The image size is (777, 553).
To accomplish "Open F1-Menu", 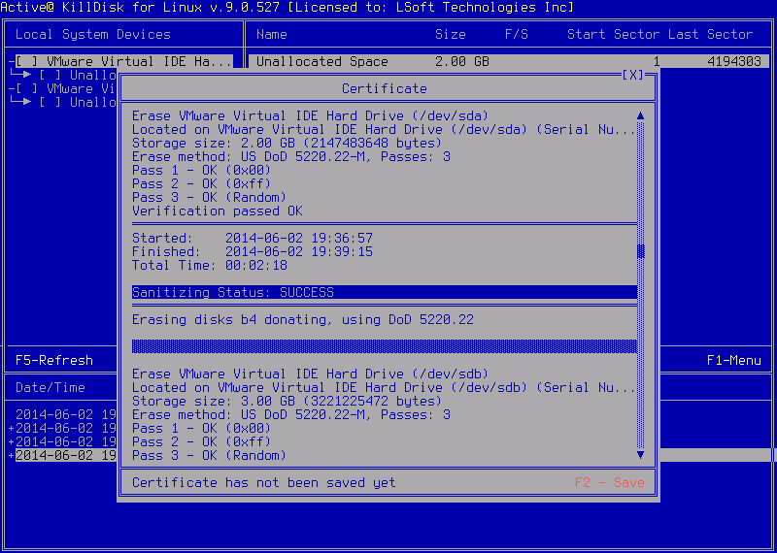I will [734, 360].
